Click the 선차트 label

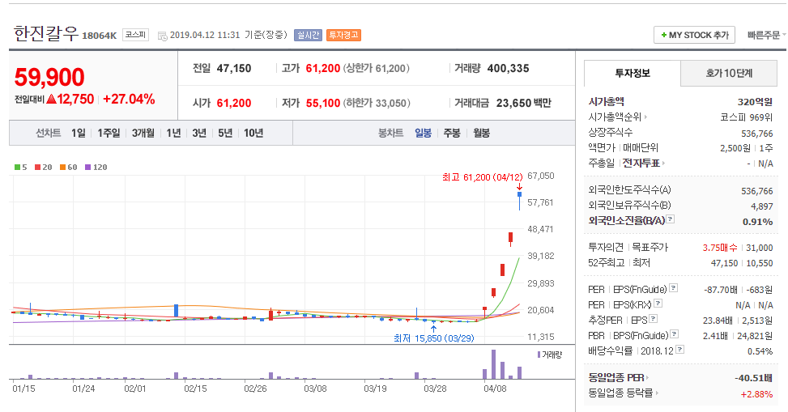pyautogui.click(x=49, y=133)
